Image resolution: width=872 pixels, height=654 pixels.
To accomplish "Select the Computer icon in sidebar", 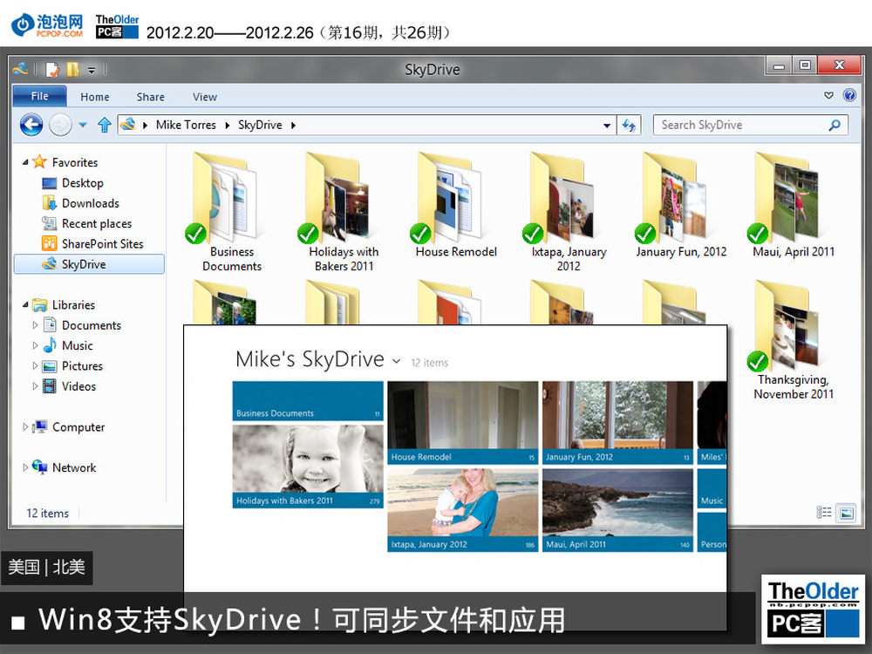I will coord(39,426).
